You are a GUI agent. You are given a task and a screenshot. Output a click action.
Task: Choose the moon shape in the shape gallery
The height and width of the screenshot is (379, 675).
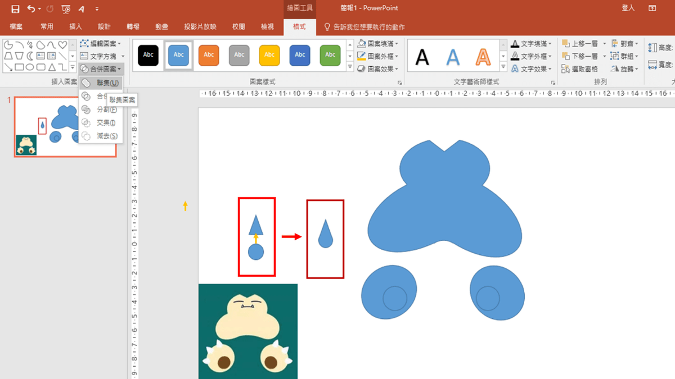(x=30, y=56)
